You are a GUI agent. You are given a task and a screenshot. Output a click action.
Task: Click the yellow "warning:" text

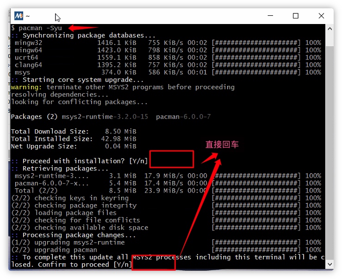click(x=26, y=87)
